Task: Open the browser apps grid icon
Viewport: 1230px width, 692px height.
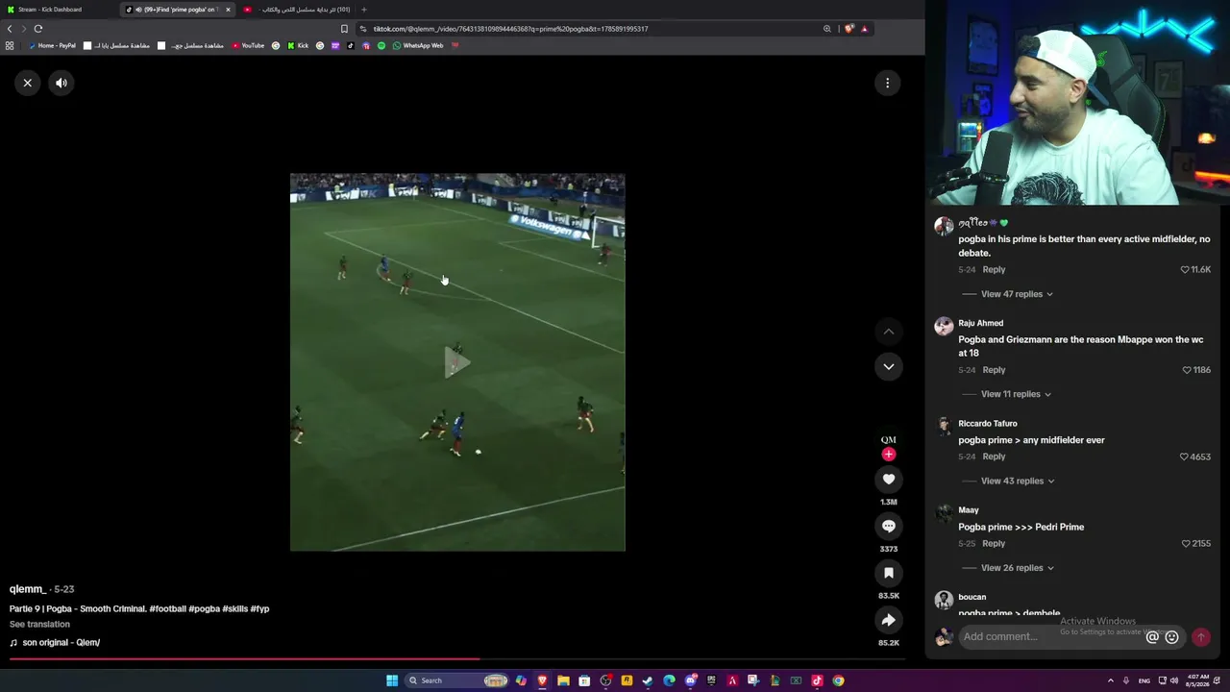Action: 10,45
